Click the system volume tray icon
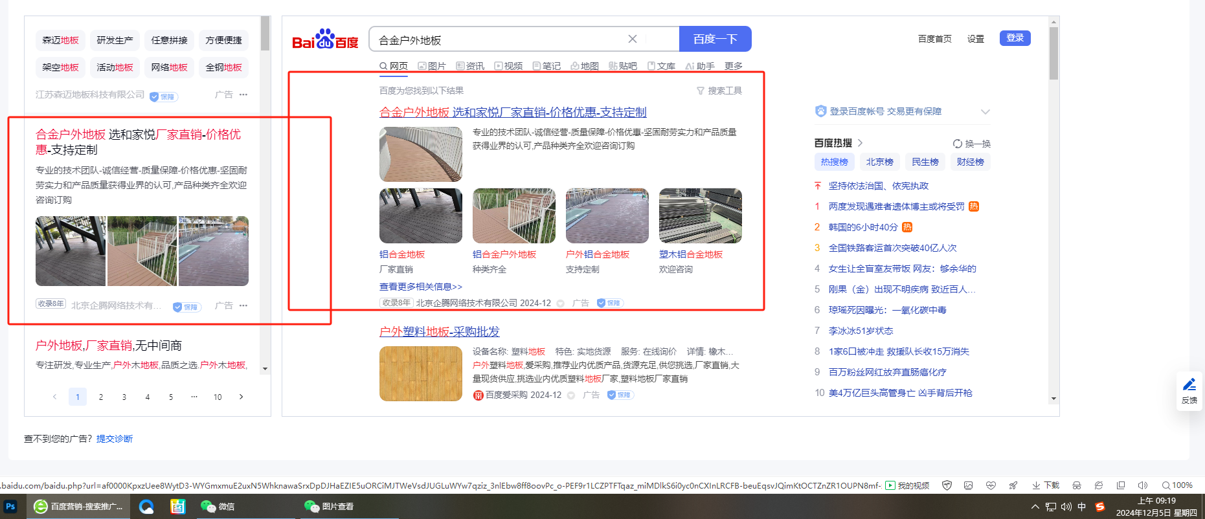The width and height of the screenshot is (1205, 519). click(1066, 507)
